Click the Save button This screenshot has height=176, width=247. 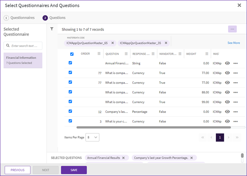[x=74, y=170]
